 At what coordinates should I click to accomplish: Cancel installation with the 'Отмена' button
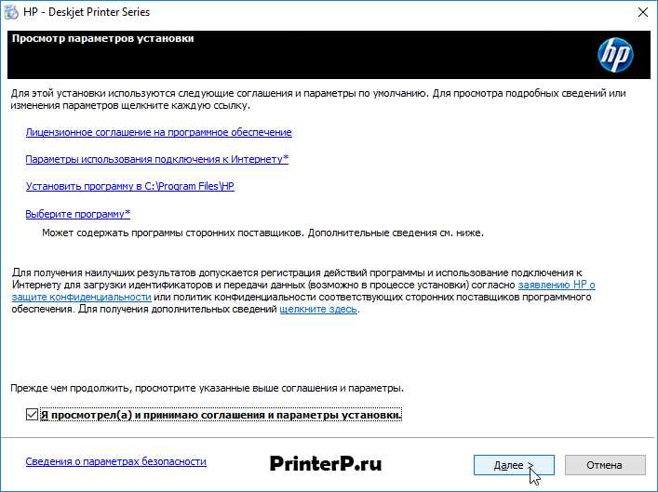604,464
